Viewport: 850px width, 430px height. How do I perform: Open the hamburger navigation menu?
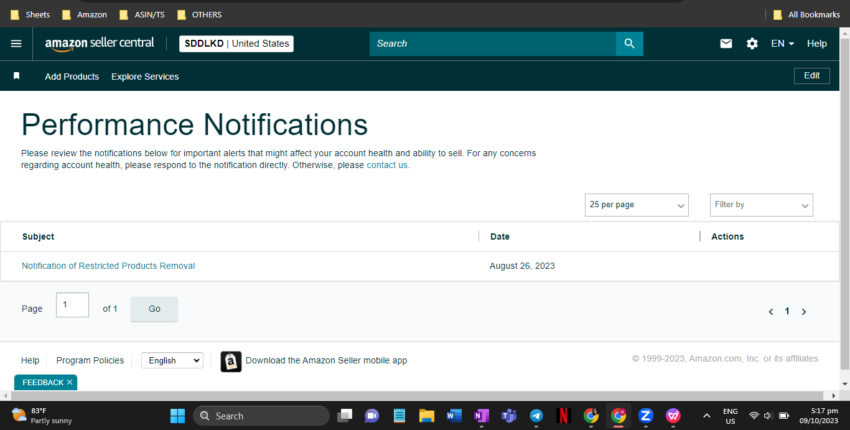tap(16, 44)
